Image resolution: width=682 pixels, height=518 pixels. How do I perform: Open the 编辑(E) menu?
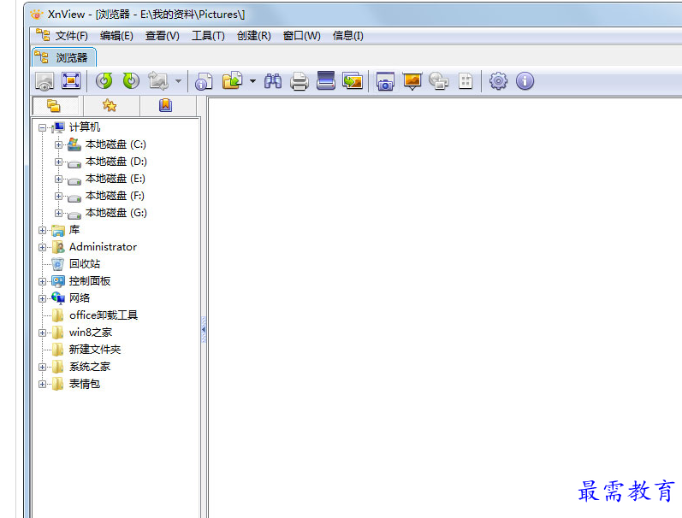(x=116, y=36)
